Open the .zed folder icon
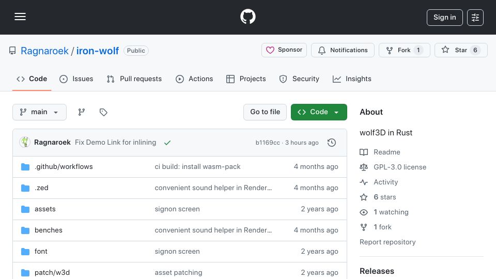The image size is (496, 279). coord(25,188)
